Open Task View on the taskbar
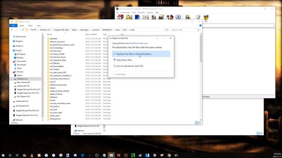 coord(17,155)
